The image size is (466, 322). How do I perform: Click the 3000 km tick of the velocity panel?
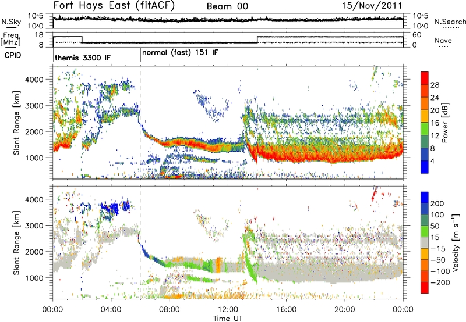coord(34,226)
